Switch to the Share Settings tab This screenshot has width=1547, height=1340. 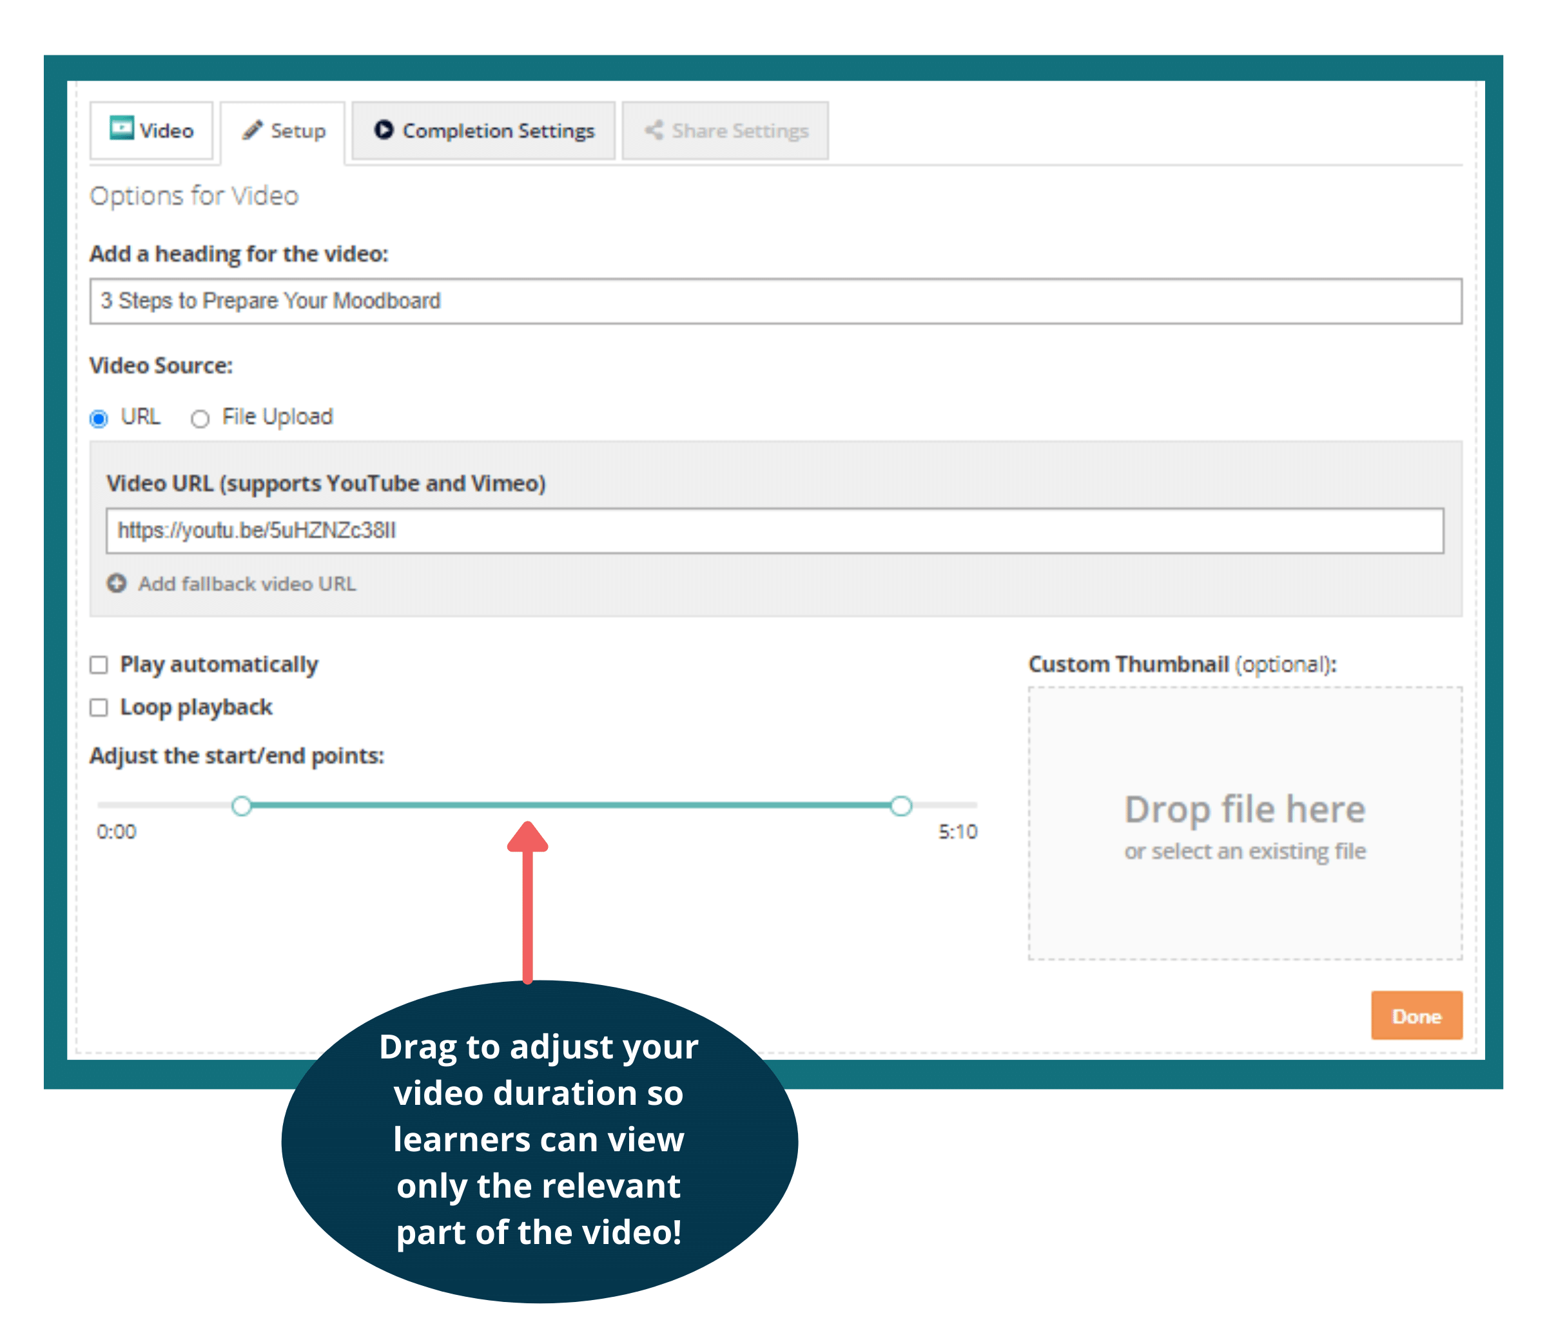point(725,131)
